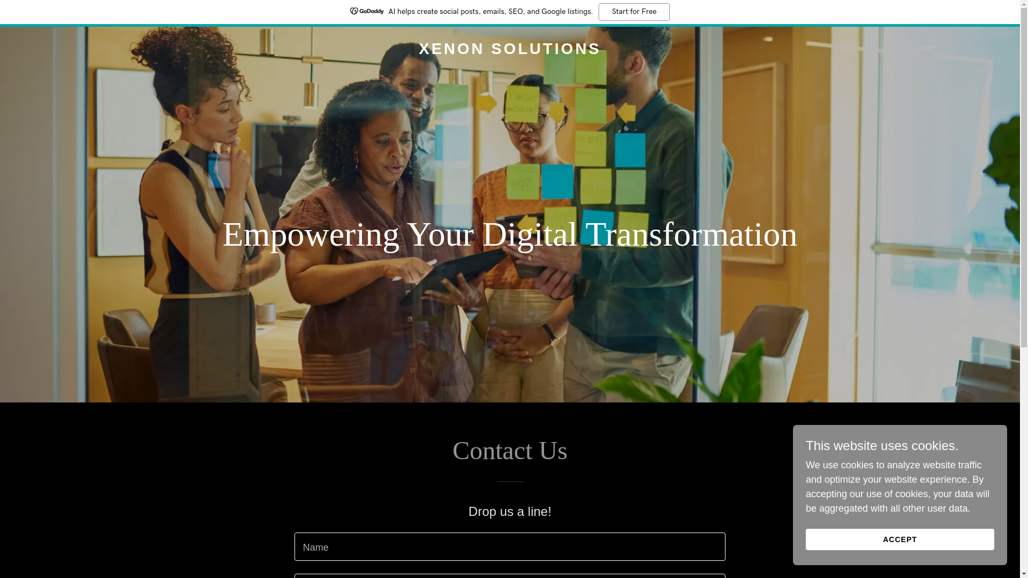Open the Xenon Solutions home link
1028x578 pixels.
(x=510, y=49)
